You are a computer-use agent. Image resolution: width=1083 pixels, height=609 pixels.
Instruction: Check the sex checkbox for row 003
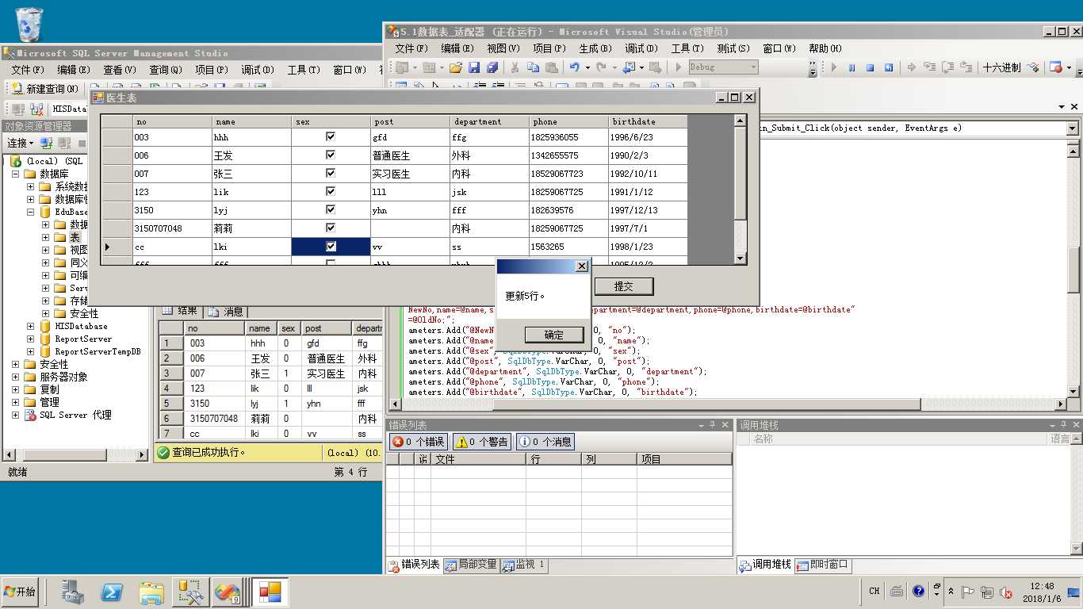(331, 137)
